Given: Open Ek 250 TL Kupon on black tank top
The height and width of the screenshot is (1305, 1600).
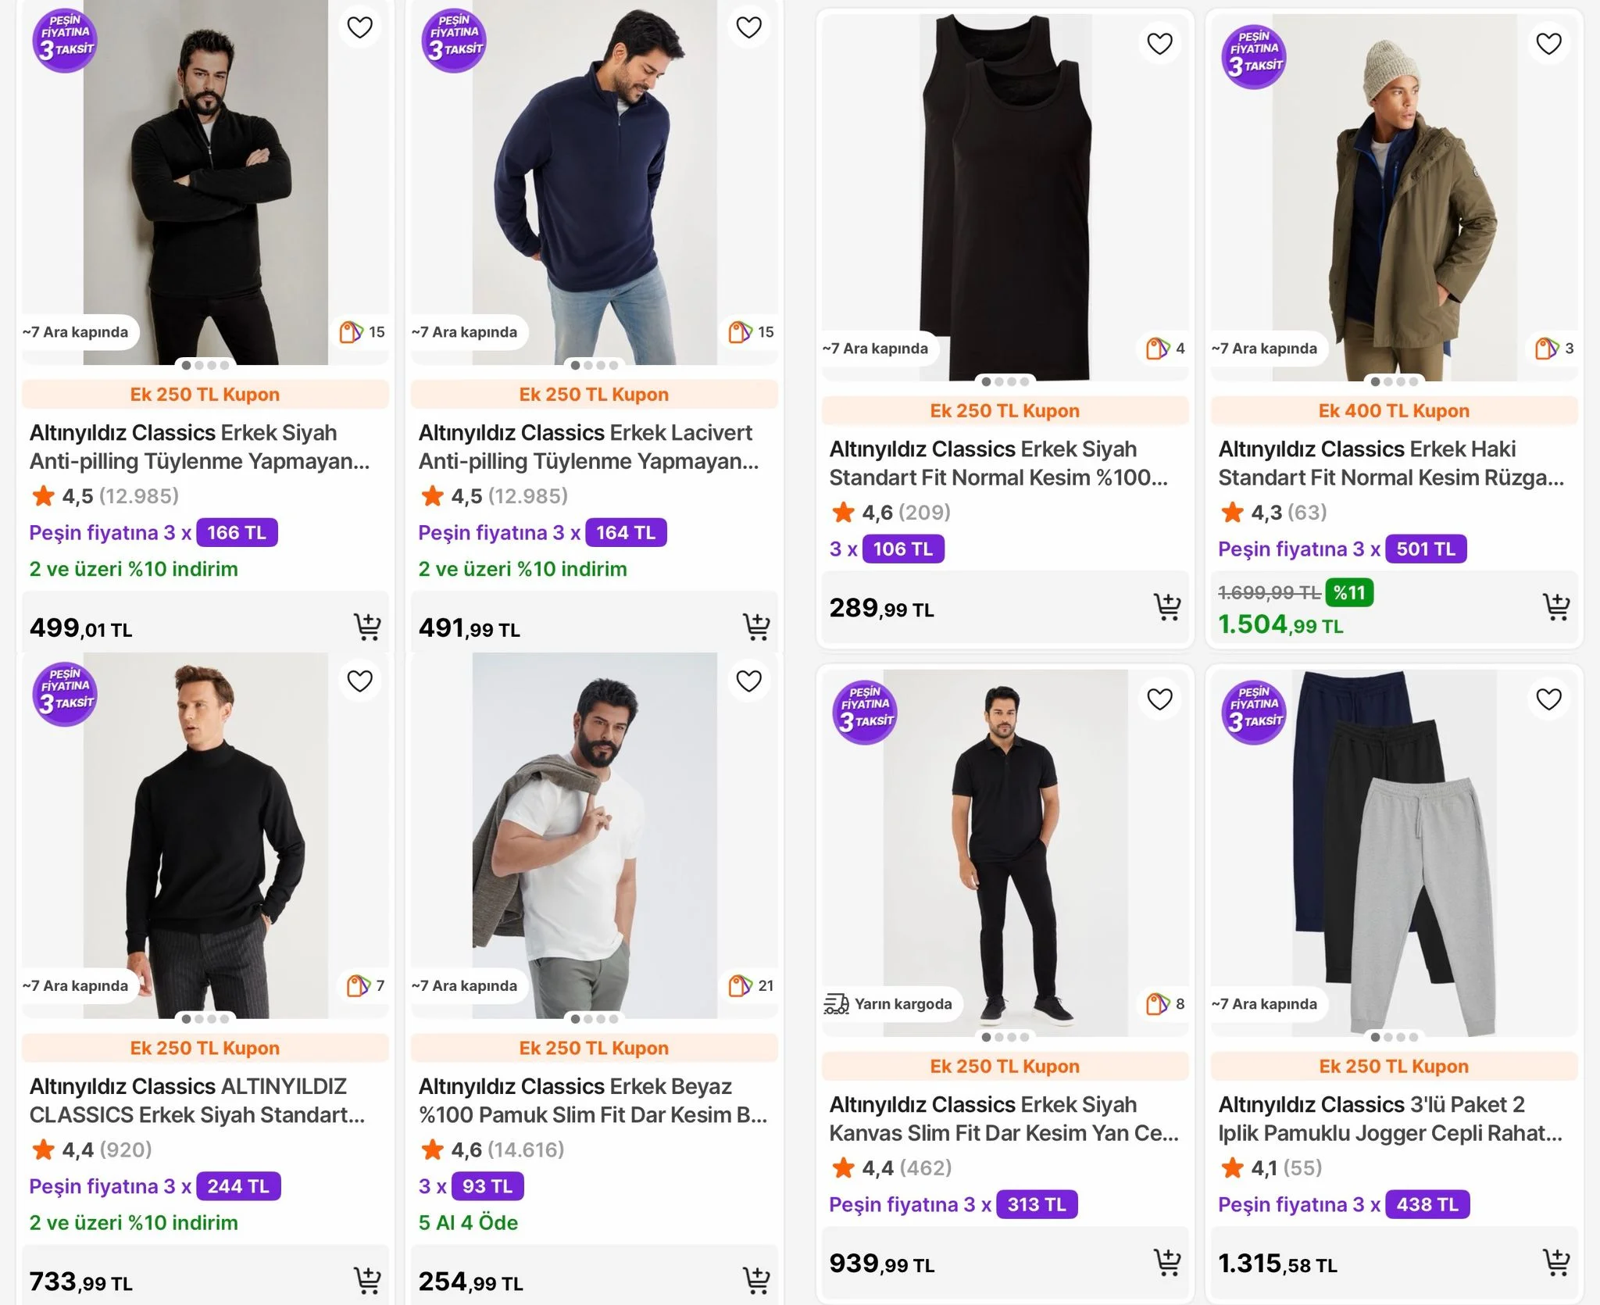Looking at the screenshot, I should click(1005, 411).
